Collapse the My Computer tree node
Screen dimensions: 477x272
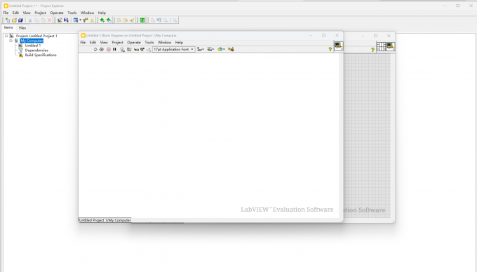[11, 41]
